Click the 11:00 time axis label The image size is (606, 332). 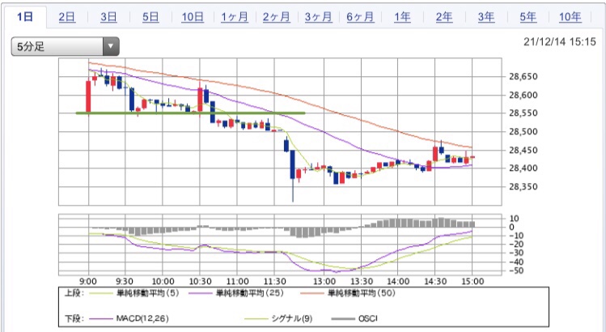(237, 281)
